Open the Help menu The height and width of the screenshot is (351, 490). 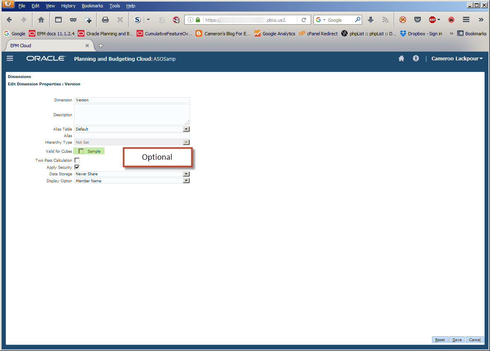[130, 6]
